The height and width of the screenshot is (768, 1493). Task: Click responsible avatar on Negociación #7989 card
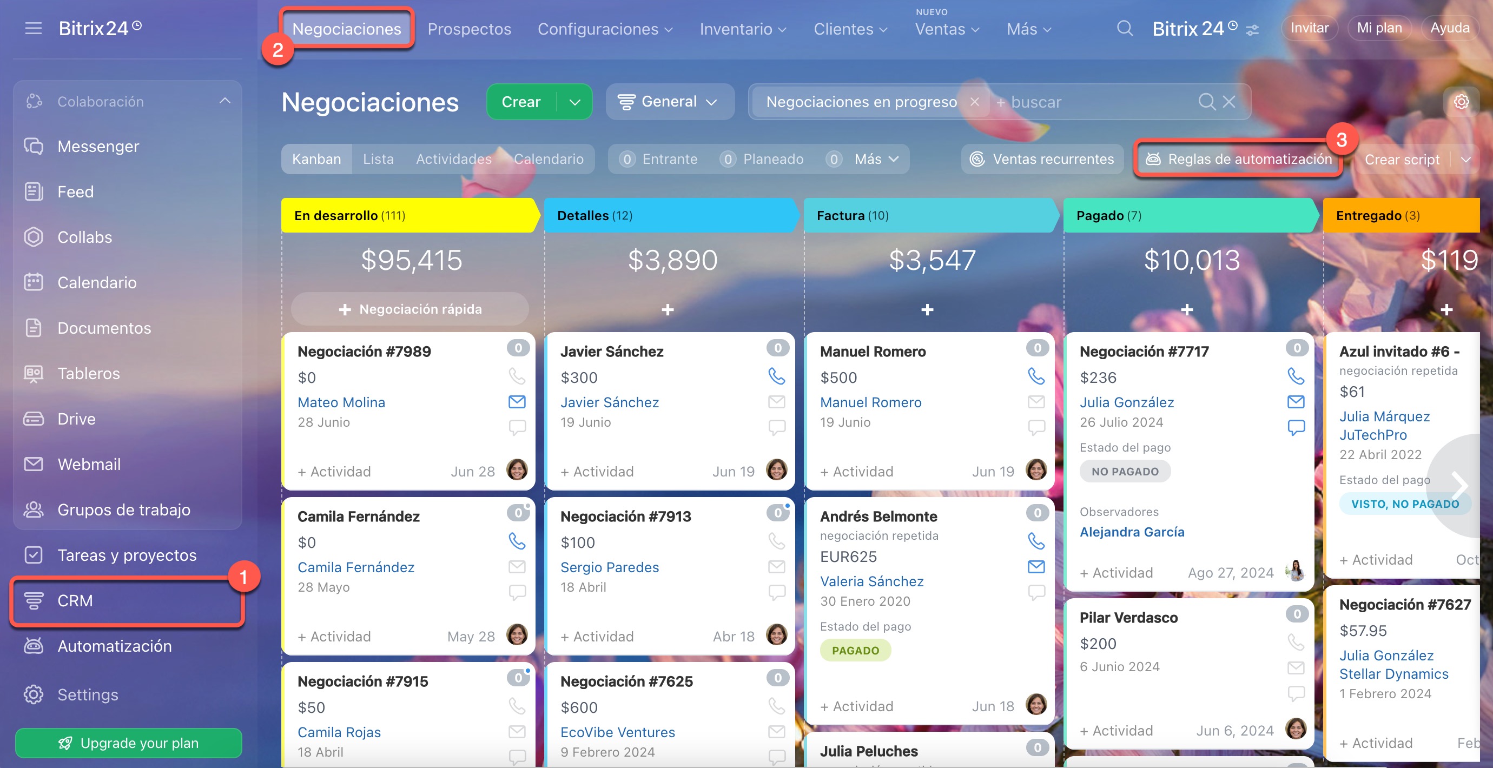click(x=517, y=470)
